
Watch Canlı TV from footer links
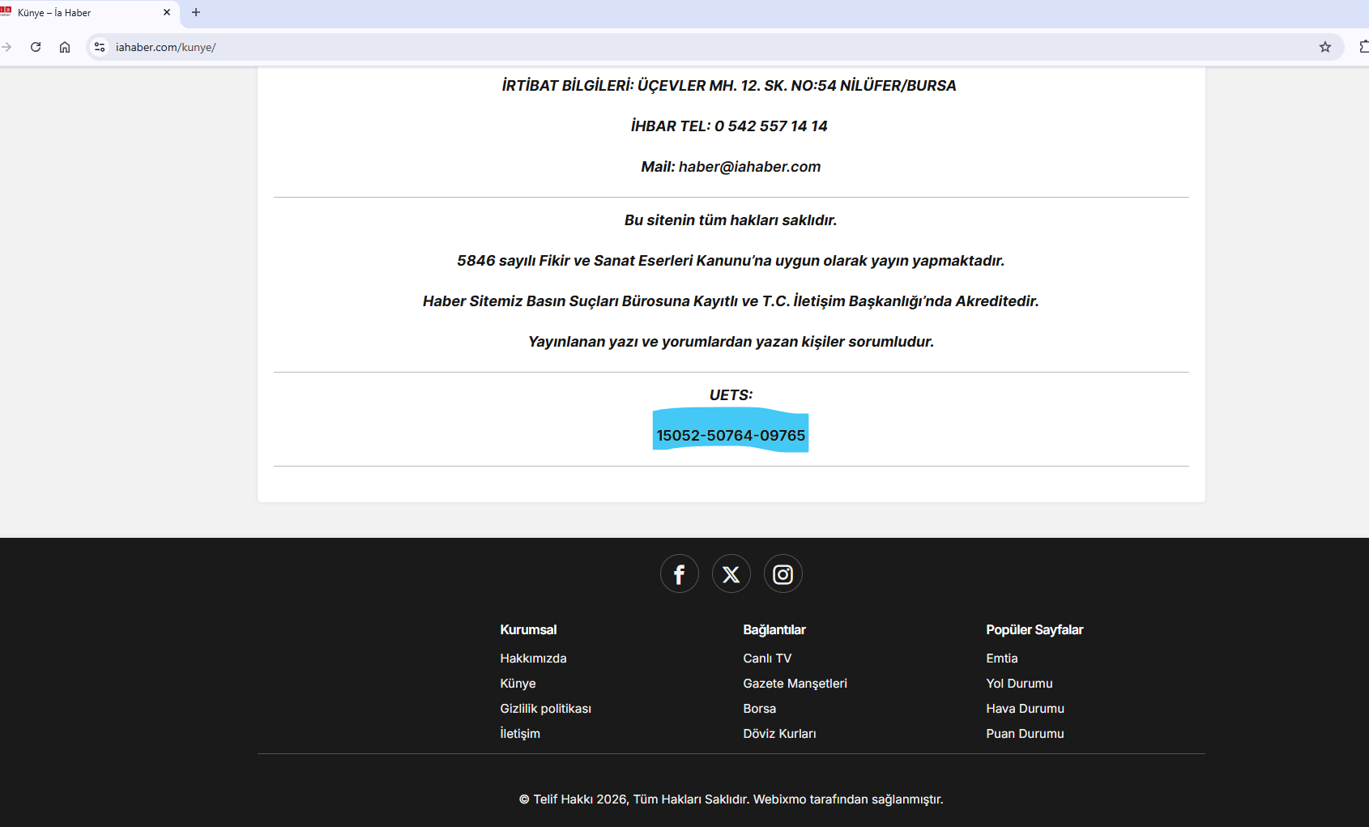(767, 659)
